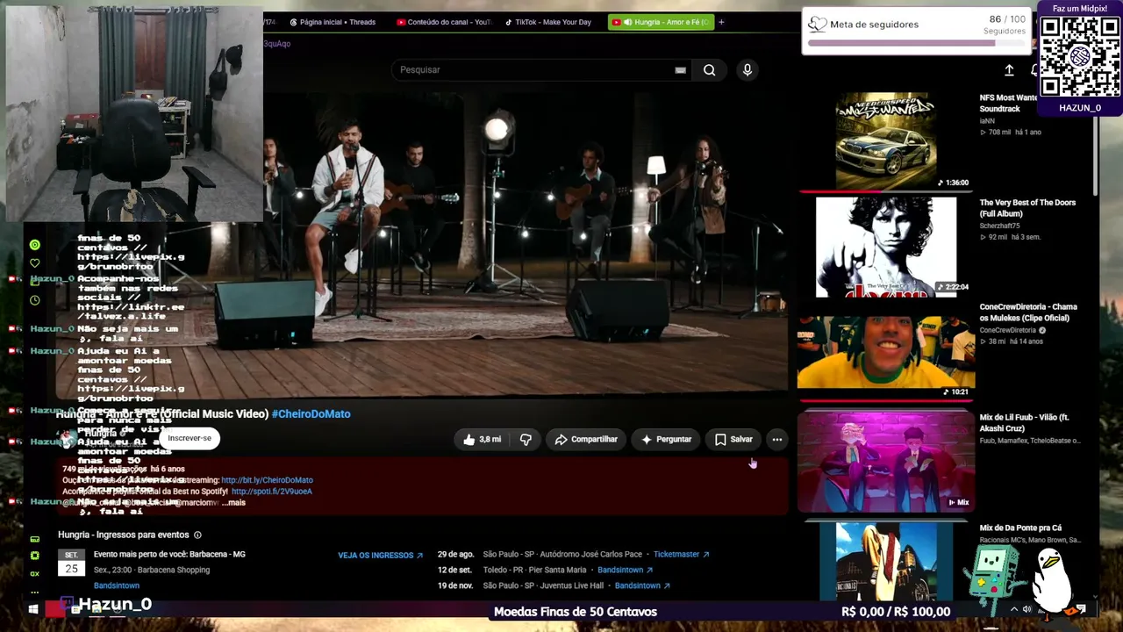Open NFS Most Wanted Soundtrack thumbnail

(886, 140)
